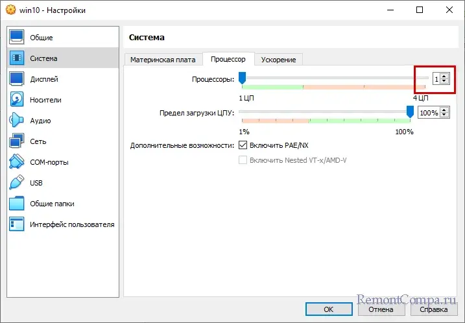Increase processor count with up arrow
Image resolution: width=465 pixels, height=323 pixels.
(x=444, y=76)
